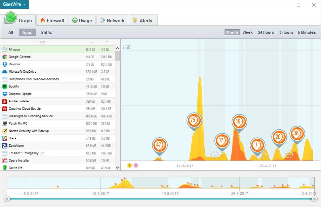Image resolution: width=321 pixels, height=207 pixels.
Task: Click the Dropbox icon
Action: click(5, 64)
